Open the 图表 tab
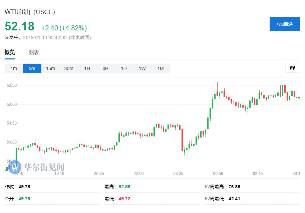The height and width of the screenshot is (213, 305). (34, 52)
